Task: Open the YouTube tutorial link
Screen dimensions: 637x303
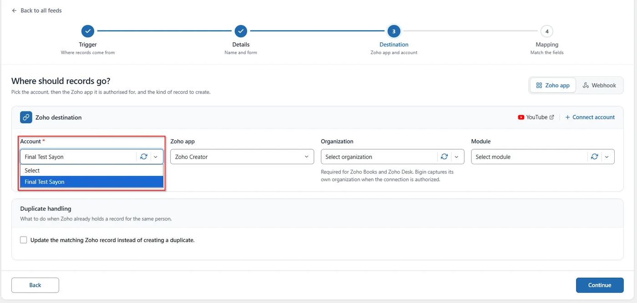Action: pos(536,117)
